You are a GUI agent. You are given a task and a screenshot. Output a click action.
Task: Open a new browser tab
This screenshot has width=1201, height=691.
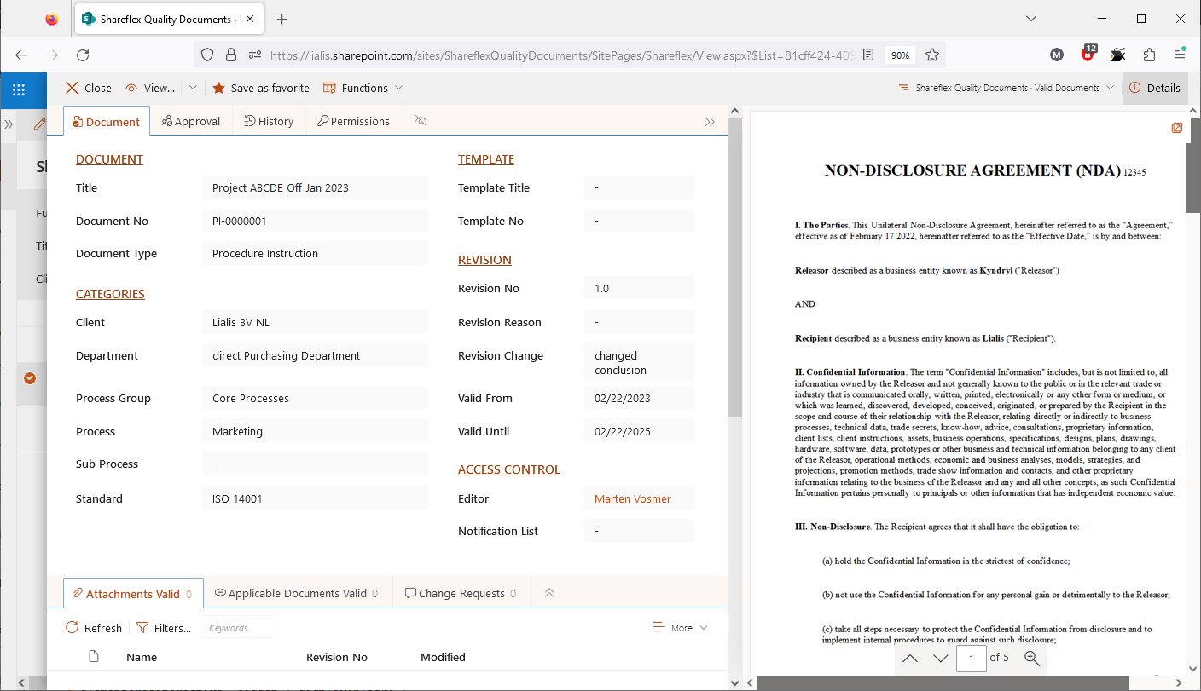tap(282, 19)
